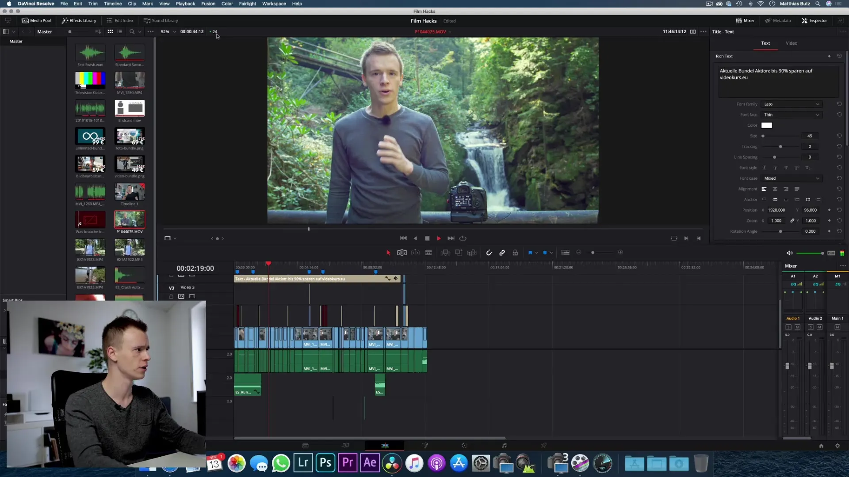Toggle timeline Snapping magnet
Image resolution: width=849 pixels, height=477 pixels.
(489, 253)
